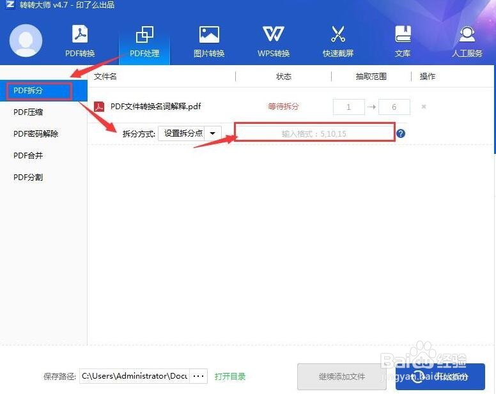Click split points input field
Image resolution: width=496 pixels, height=394 pixels.
(x=314, y=133)
